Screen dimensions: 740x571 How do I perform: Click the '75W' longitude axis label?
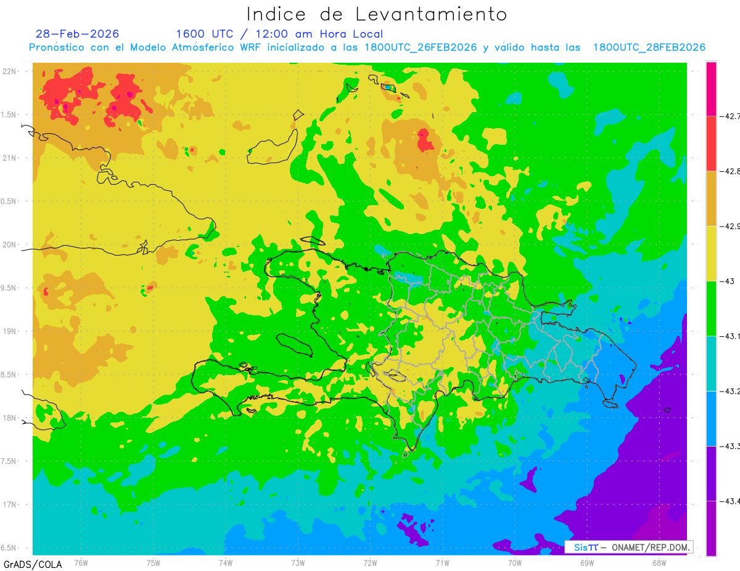[x=153, y=562]
